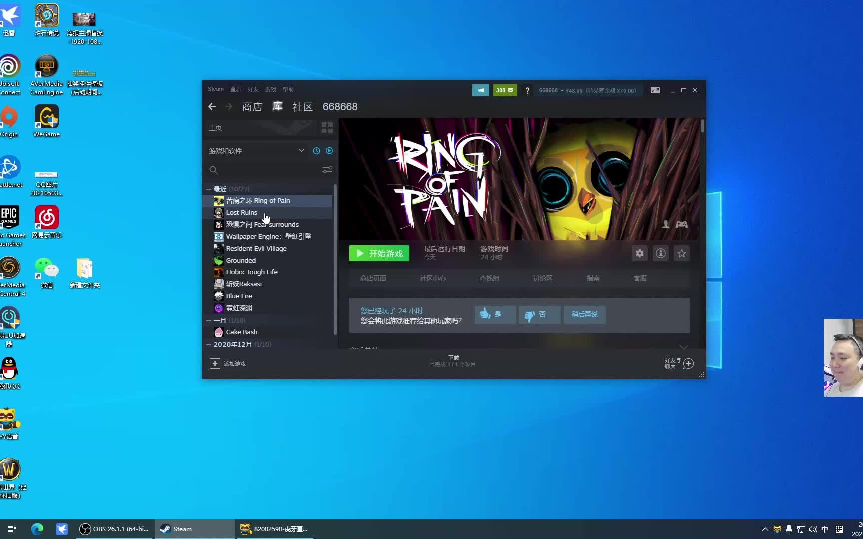Open the 讨论区 link
863x539 pixels.
[543, 279]
